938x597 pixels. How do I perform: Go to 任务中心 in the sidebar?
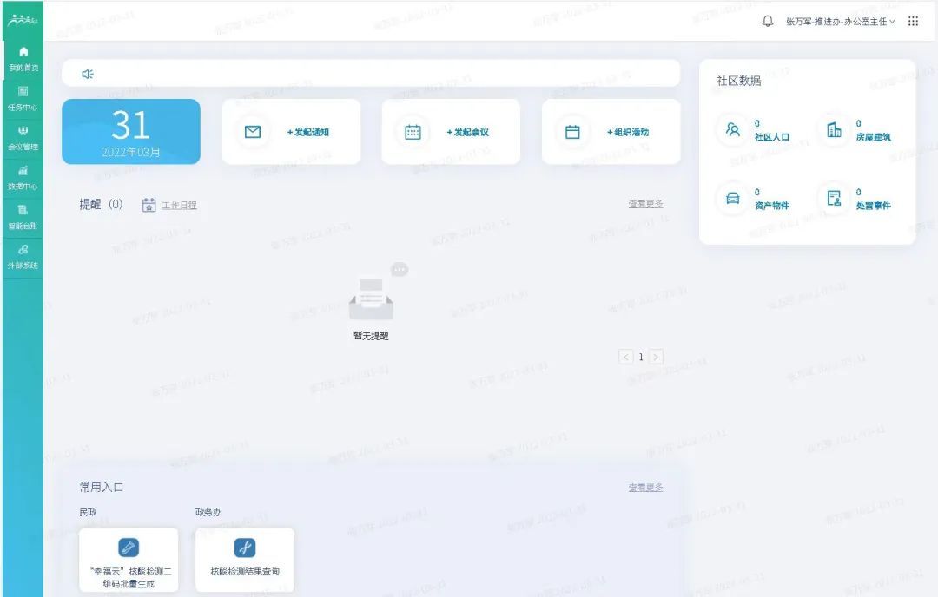pyautogui.click(x=23, y=98)
